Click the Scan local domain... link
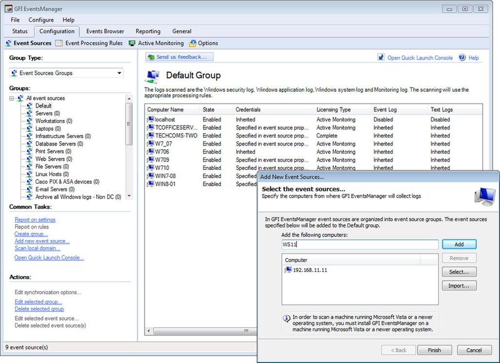This screenshot has height=363, width=500. click(37, 248)
